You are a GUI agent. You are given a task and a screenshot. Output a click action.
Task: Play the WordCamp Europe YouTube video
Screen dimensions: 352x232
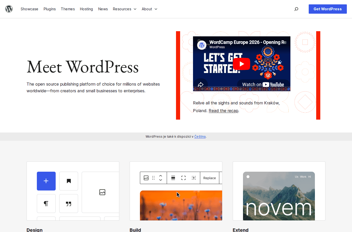[241, 64]
